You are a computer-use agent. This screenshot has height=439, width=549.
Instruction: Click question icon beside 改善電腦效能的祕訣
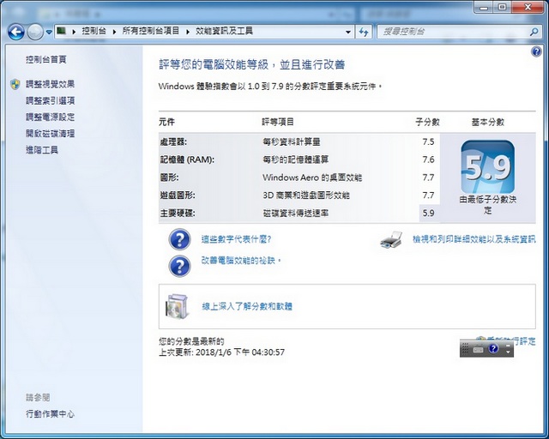[x=179, y=266]
